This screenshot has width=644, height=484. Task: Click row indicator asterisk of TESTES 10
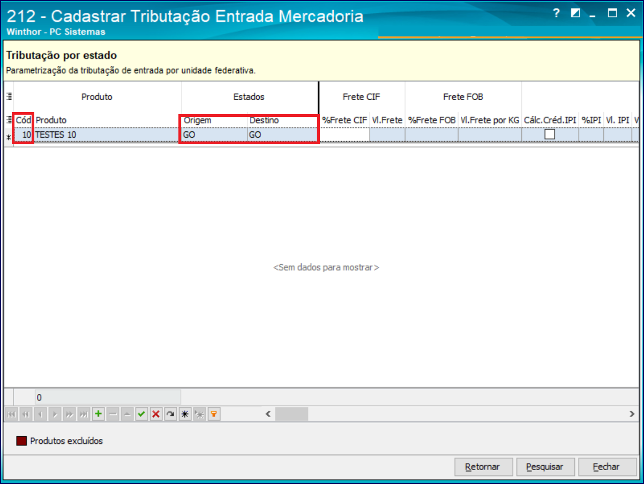click(9, 136)
